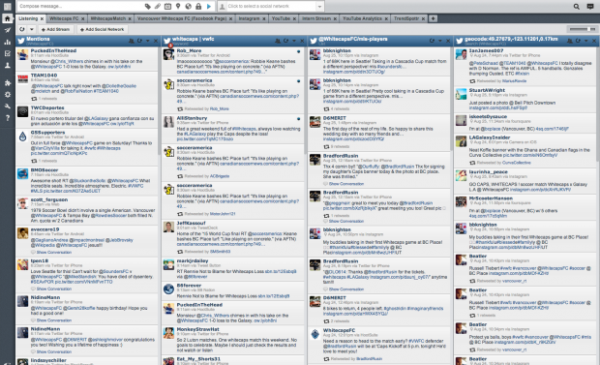This screenshot has height=365, width=600.
Task: Open the geocode stream options arrow
Action: [x=586, y=41]
